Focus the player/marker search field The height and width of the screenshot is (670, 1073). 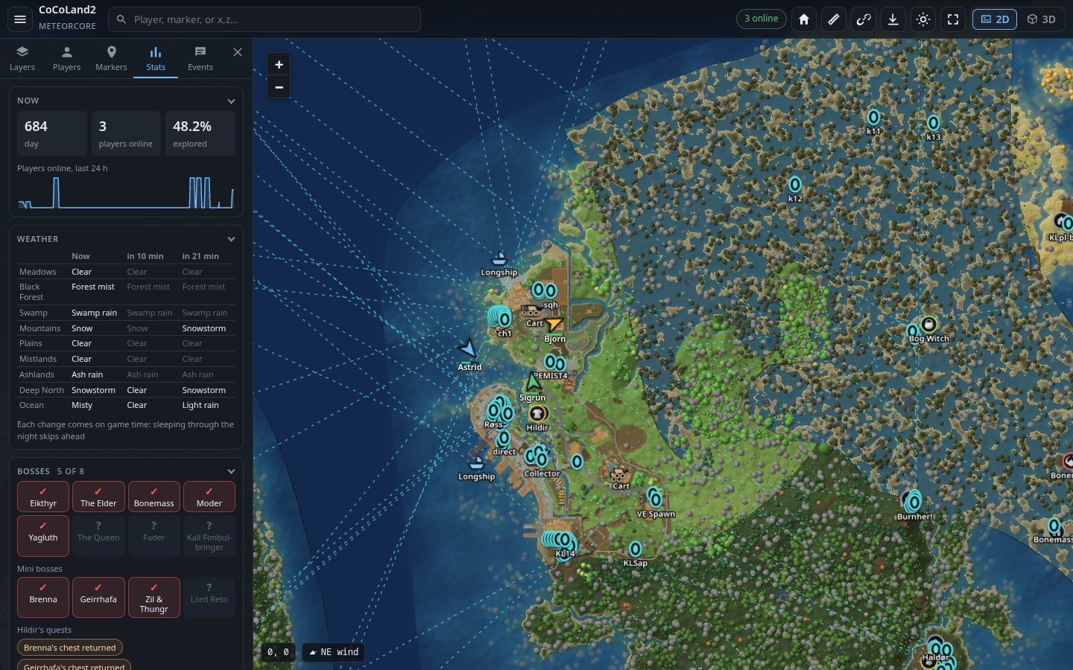265,19
